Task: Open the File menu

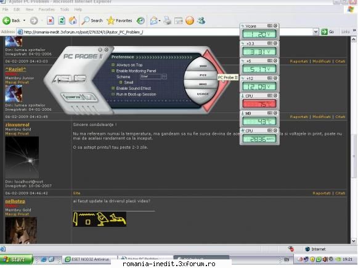Action: click(x=6, y=10)
